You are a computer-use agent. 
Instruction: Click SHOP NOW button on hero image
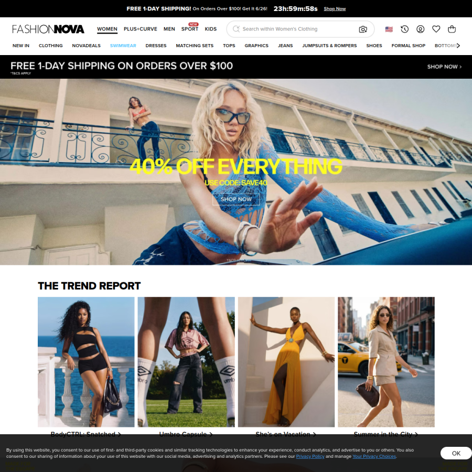(236, 199)
